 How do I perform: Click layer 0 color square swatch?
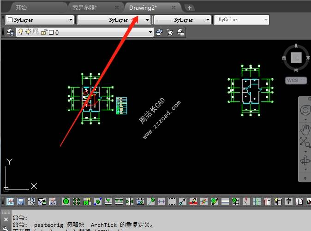point(51,32)
